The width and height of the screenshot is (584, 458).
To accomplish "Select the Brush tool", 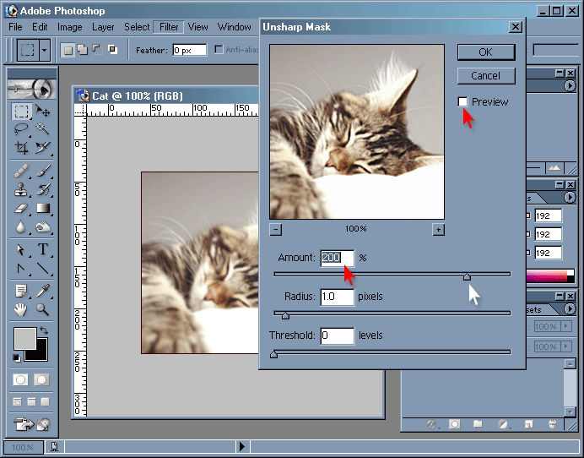I will pyautogui.click(x=43, y=172).
